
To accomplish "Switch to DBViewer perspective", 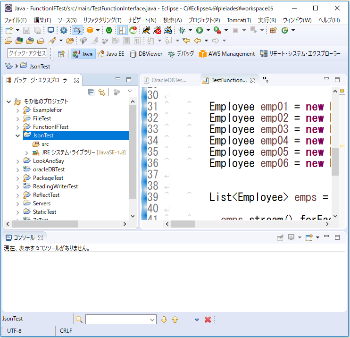I will (x=146, y=54).
